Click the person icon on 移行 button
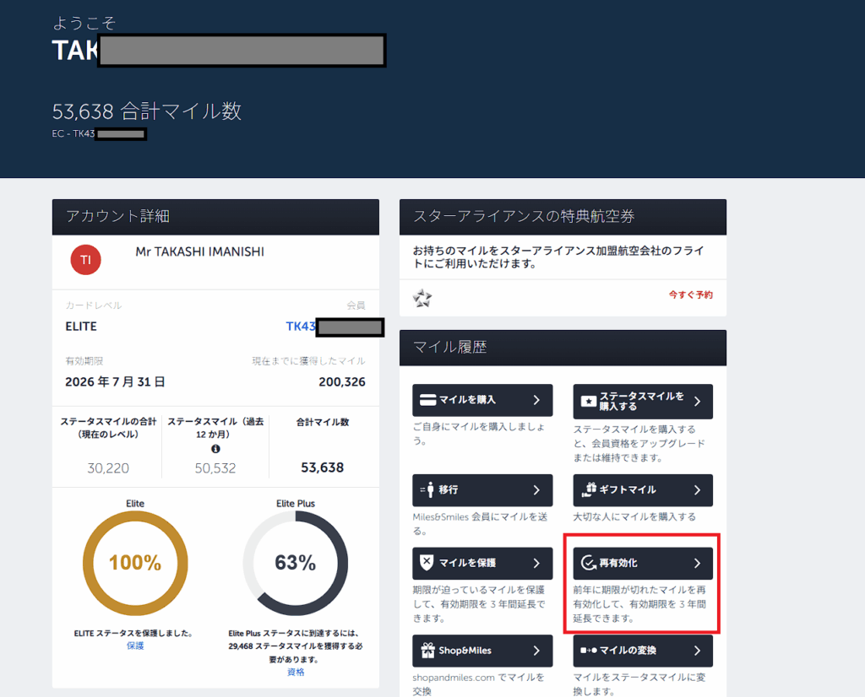The image size is (865, 697). [427, 489]
